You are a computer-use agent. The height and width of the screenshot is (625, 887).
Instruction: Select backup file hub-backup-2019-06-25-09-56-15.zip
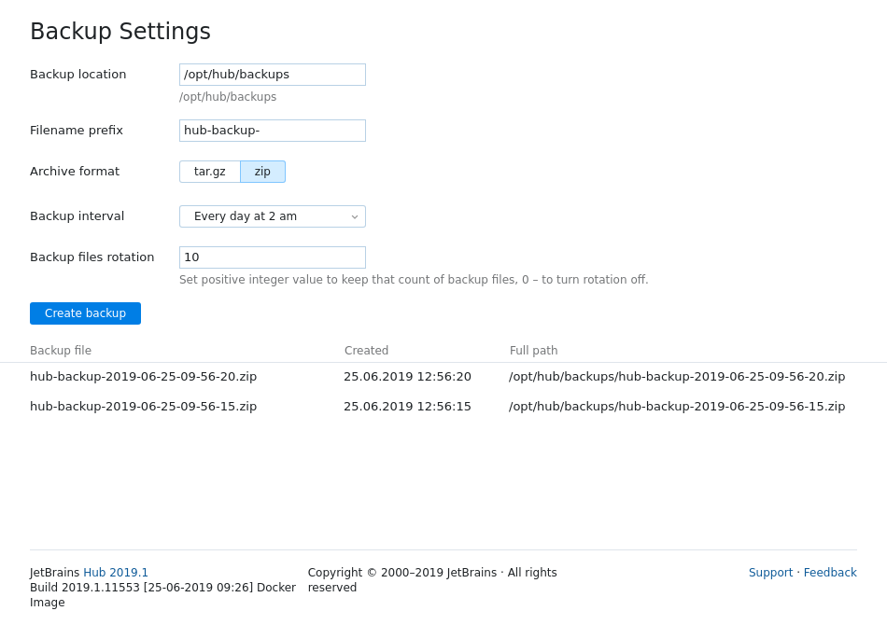pyautogui.click(x=143, y=407)
